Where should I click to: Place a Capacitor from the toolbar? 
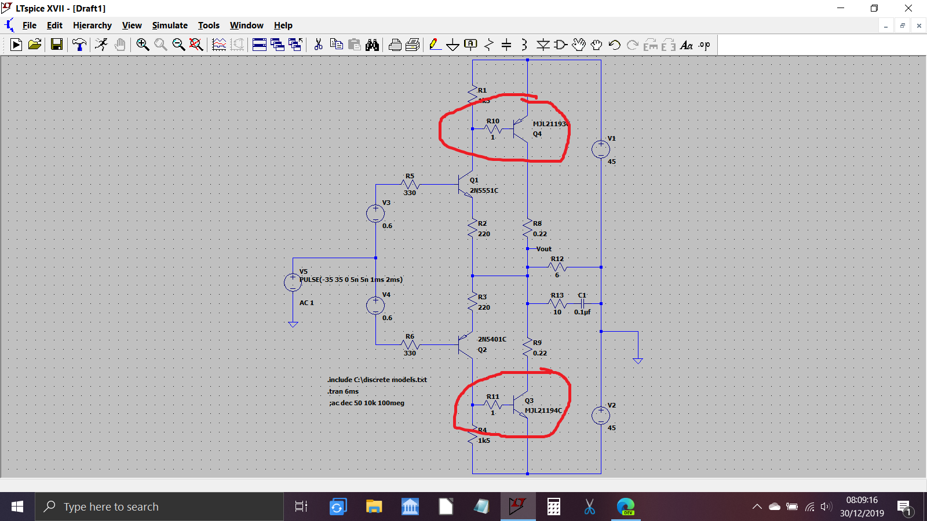506,45
